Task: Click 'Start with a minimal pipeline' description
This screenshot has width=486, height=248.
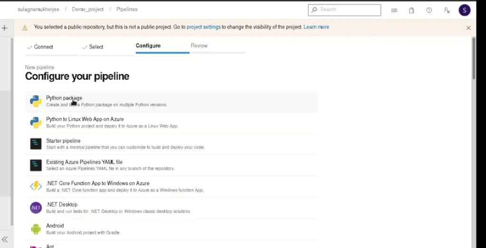Action: point(125,147)
